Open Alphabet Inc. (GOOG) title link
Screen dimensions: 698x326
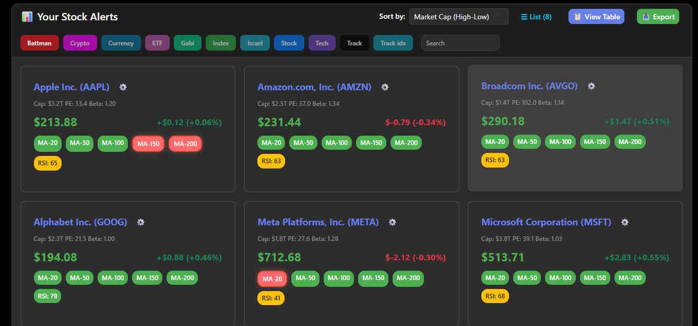tap(80, 222)
